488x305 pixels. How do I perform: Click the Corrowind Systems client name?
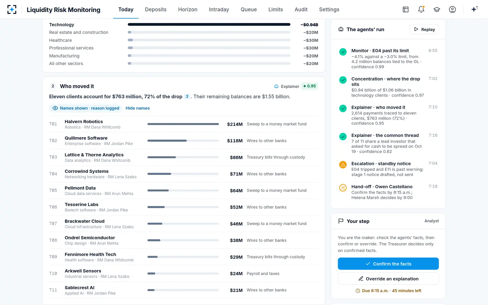(x=87, y=171)
